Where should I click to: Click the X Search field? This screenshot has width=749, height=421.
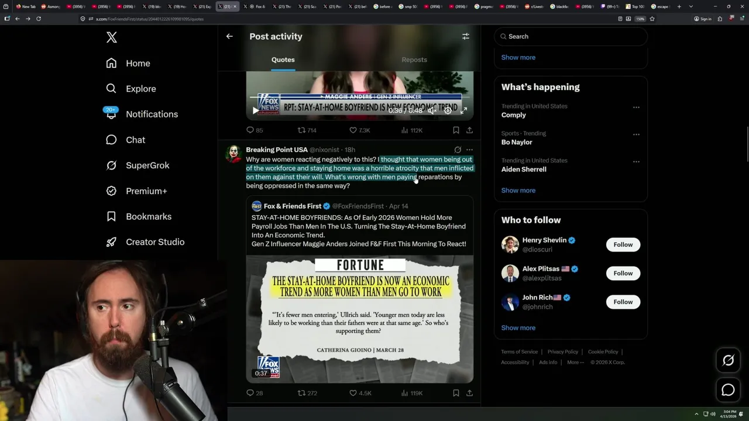[x=571, y=36]
